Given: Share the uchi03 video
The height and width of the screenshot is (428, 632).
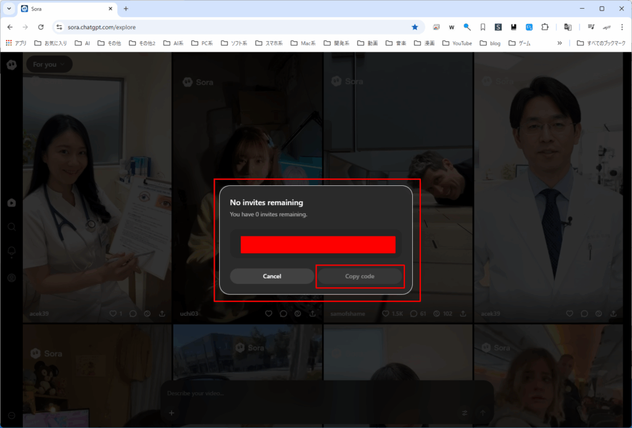Looking at the screenshot, I should (313, 314).
